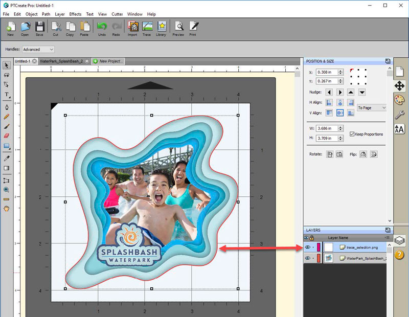Click the first Rotate button
Screen dimensions: 409x317
pos(330,154)
